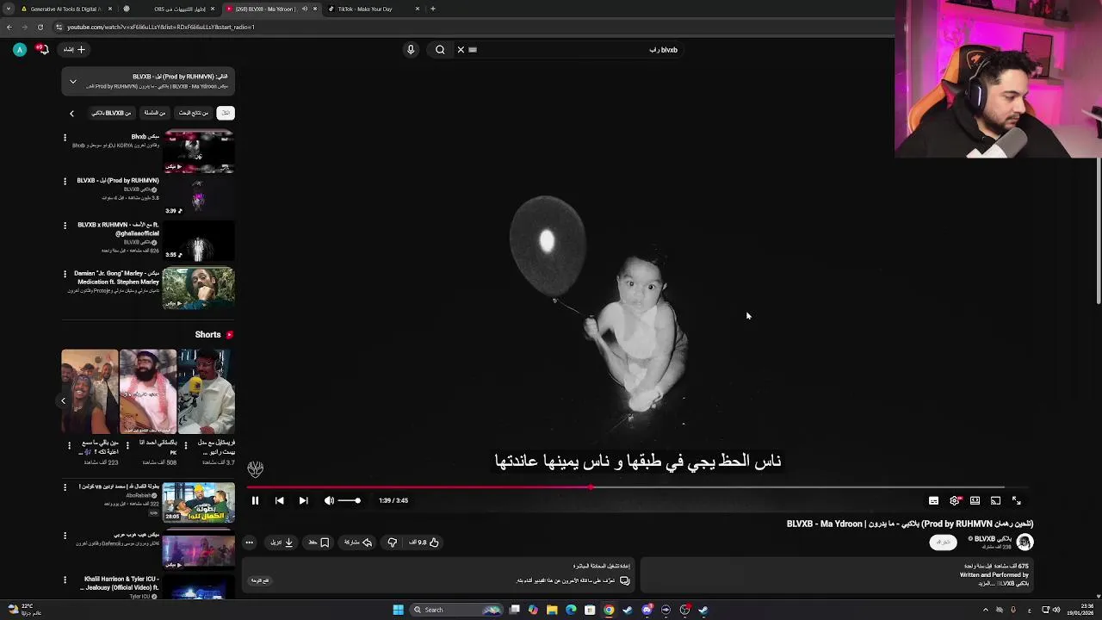Open options for Blvxb mix
The image size is (1102, 620).
(65, 137)
